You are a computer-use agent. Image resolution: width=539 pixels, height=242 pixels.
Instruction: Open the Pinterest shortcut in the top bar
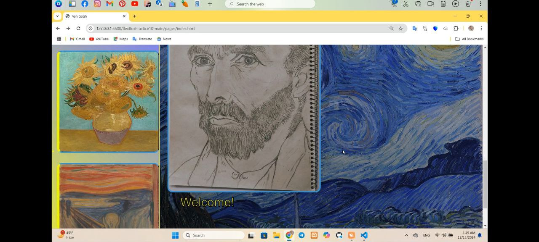point(122,4)
